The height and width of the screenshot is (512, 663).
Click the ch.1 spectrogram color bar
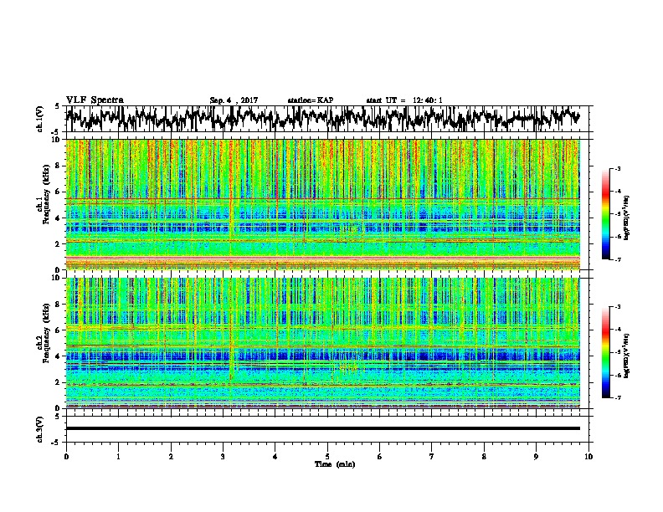coord(605,214)
